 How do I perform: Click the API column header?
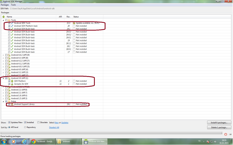pyautogui.click(x=60, y=17)
